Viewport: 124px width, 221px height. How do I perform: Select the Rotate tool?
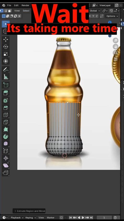tap(5, 47)
